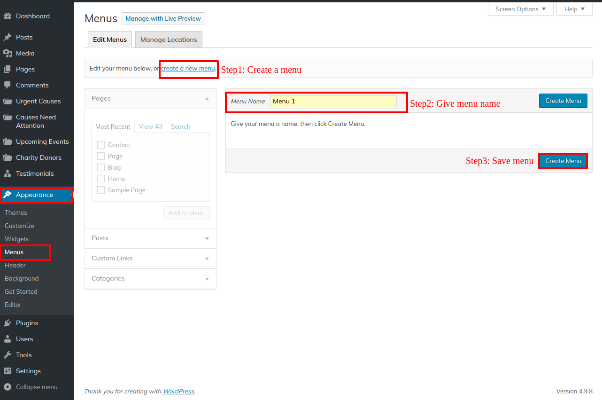
Task: Check the Sample Page checkbox
Action: click(x=101, y=190)
